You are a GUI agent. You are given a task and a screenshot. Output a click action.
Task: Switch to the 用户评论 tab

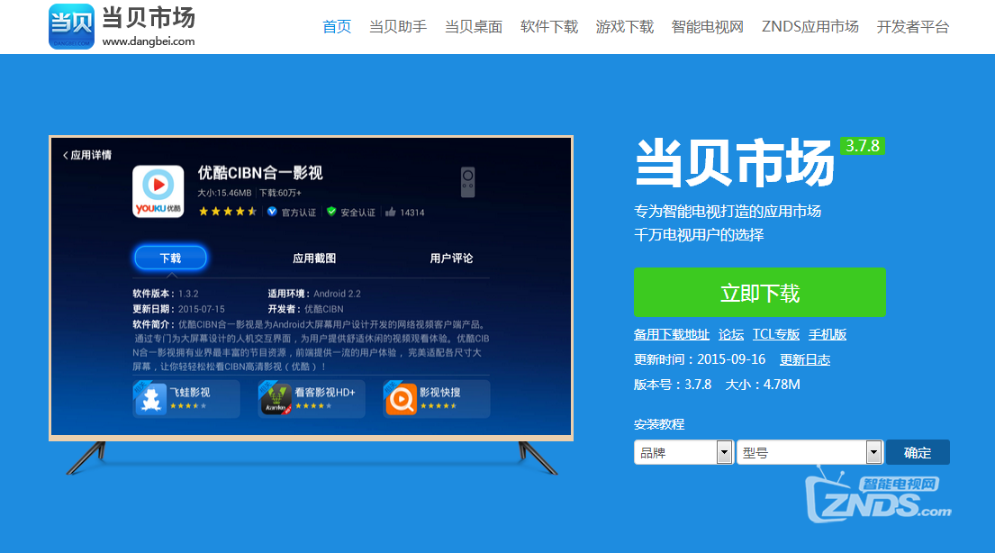[451, 258]
